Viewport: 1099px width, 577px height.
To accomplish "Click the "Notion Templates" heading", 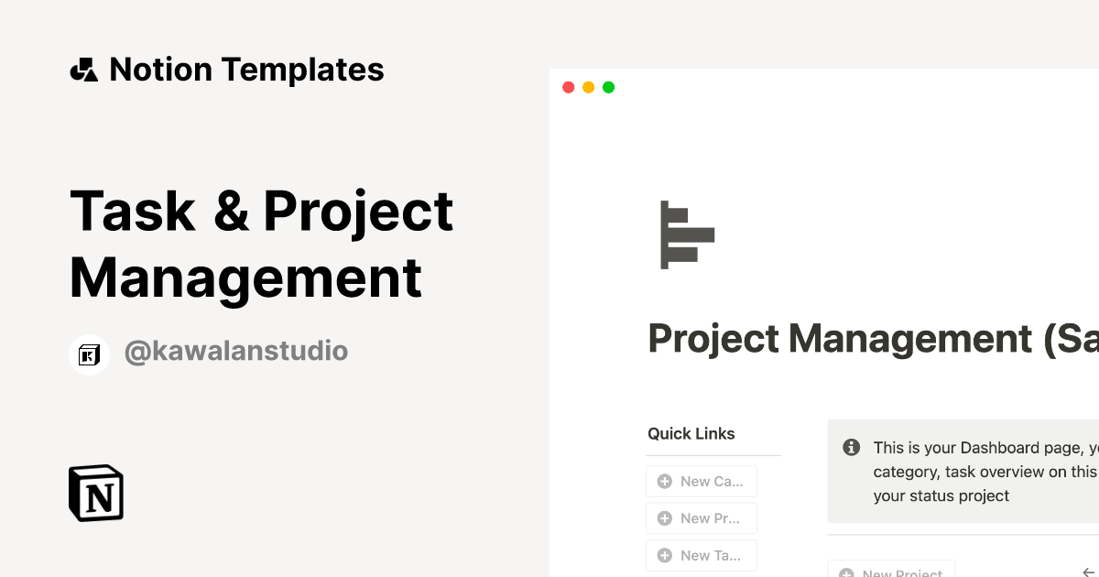I will click(246, 69).
